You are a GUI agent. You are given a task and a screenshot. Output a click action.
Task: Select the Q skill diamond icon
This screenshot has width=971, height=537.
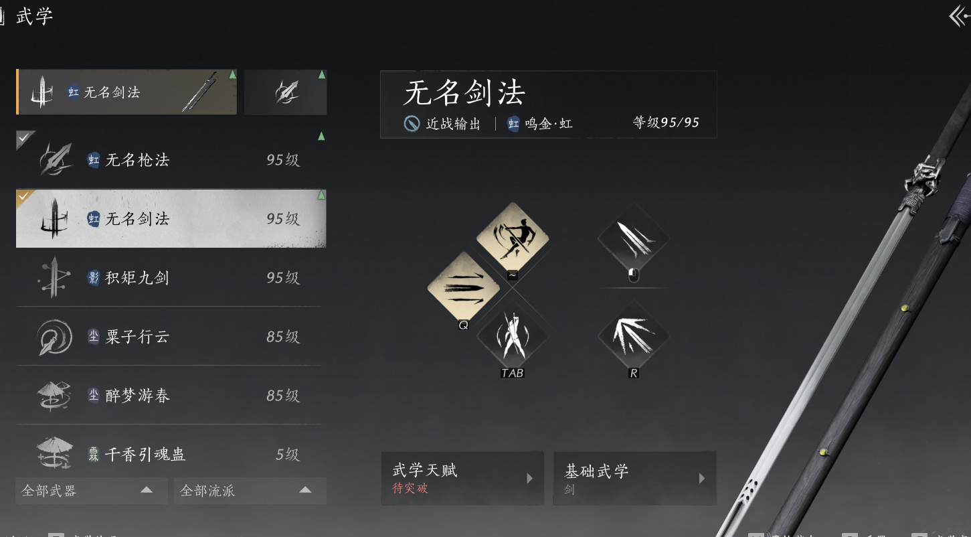(x=463, y=289)
